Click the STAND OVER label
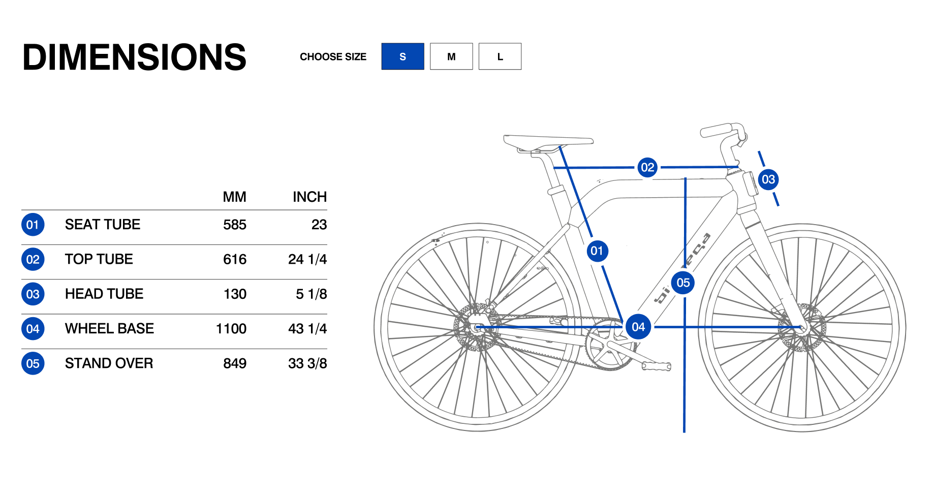This screenshot has width=933, height=494. (x=109, y=363)
